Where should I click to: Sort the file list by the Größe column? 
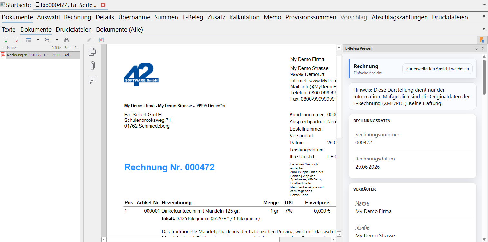pyautogui.click(x=57, y=48)
